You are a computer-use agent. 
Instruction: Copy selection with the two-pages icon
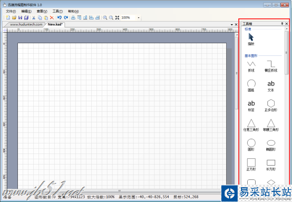tap(40, 18)
